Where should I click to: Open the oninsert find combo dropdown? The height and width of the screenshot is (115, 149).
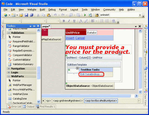[140, 15]
